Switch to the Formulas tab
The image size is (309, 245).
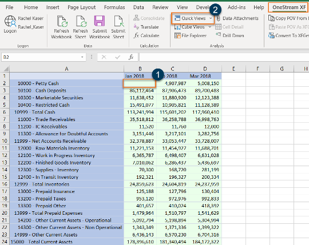[x=114, y=7]
